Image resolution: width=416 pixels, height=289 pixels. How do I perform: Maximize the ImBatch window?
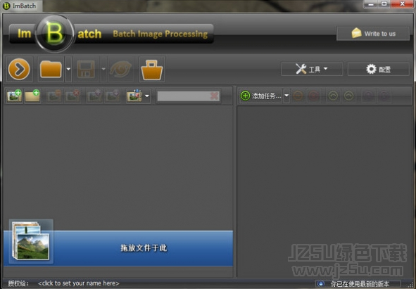tap(384, 4)
